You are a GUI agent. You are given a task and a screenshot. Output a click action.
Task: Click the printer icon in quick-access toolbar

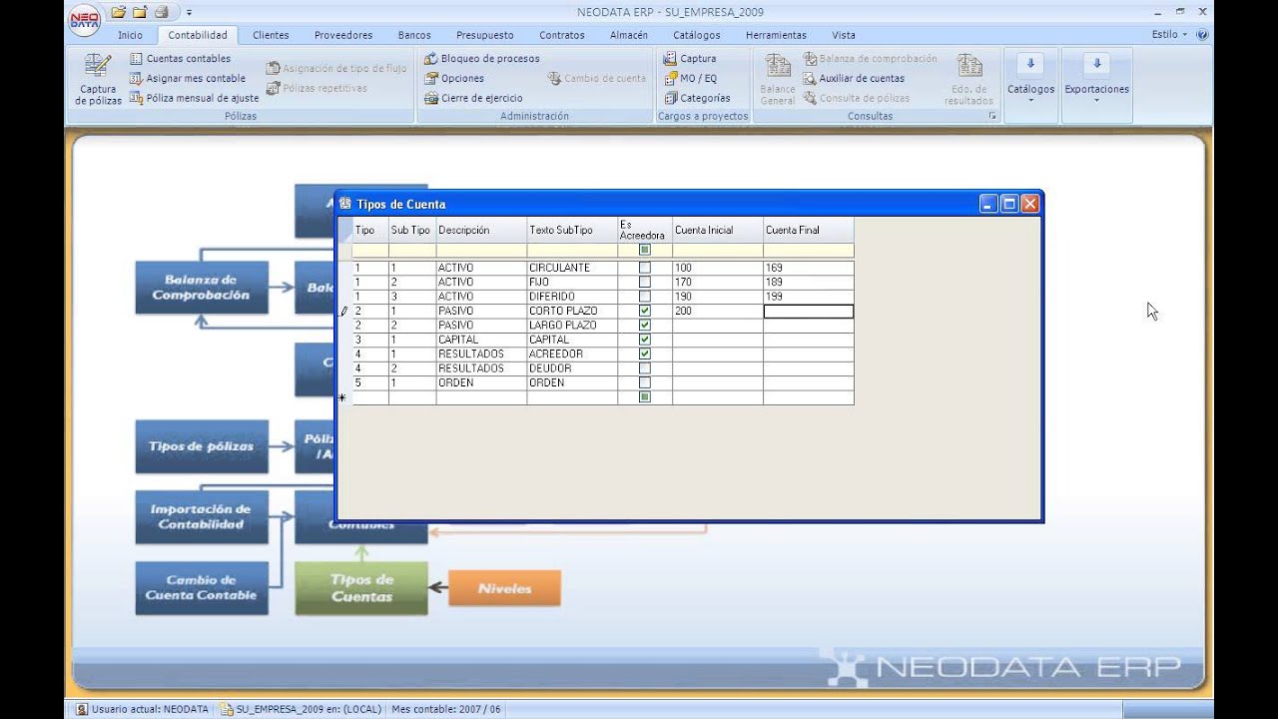point(161,12)
